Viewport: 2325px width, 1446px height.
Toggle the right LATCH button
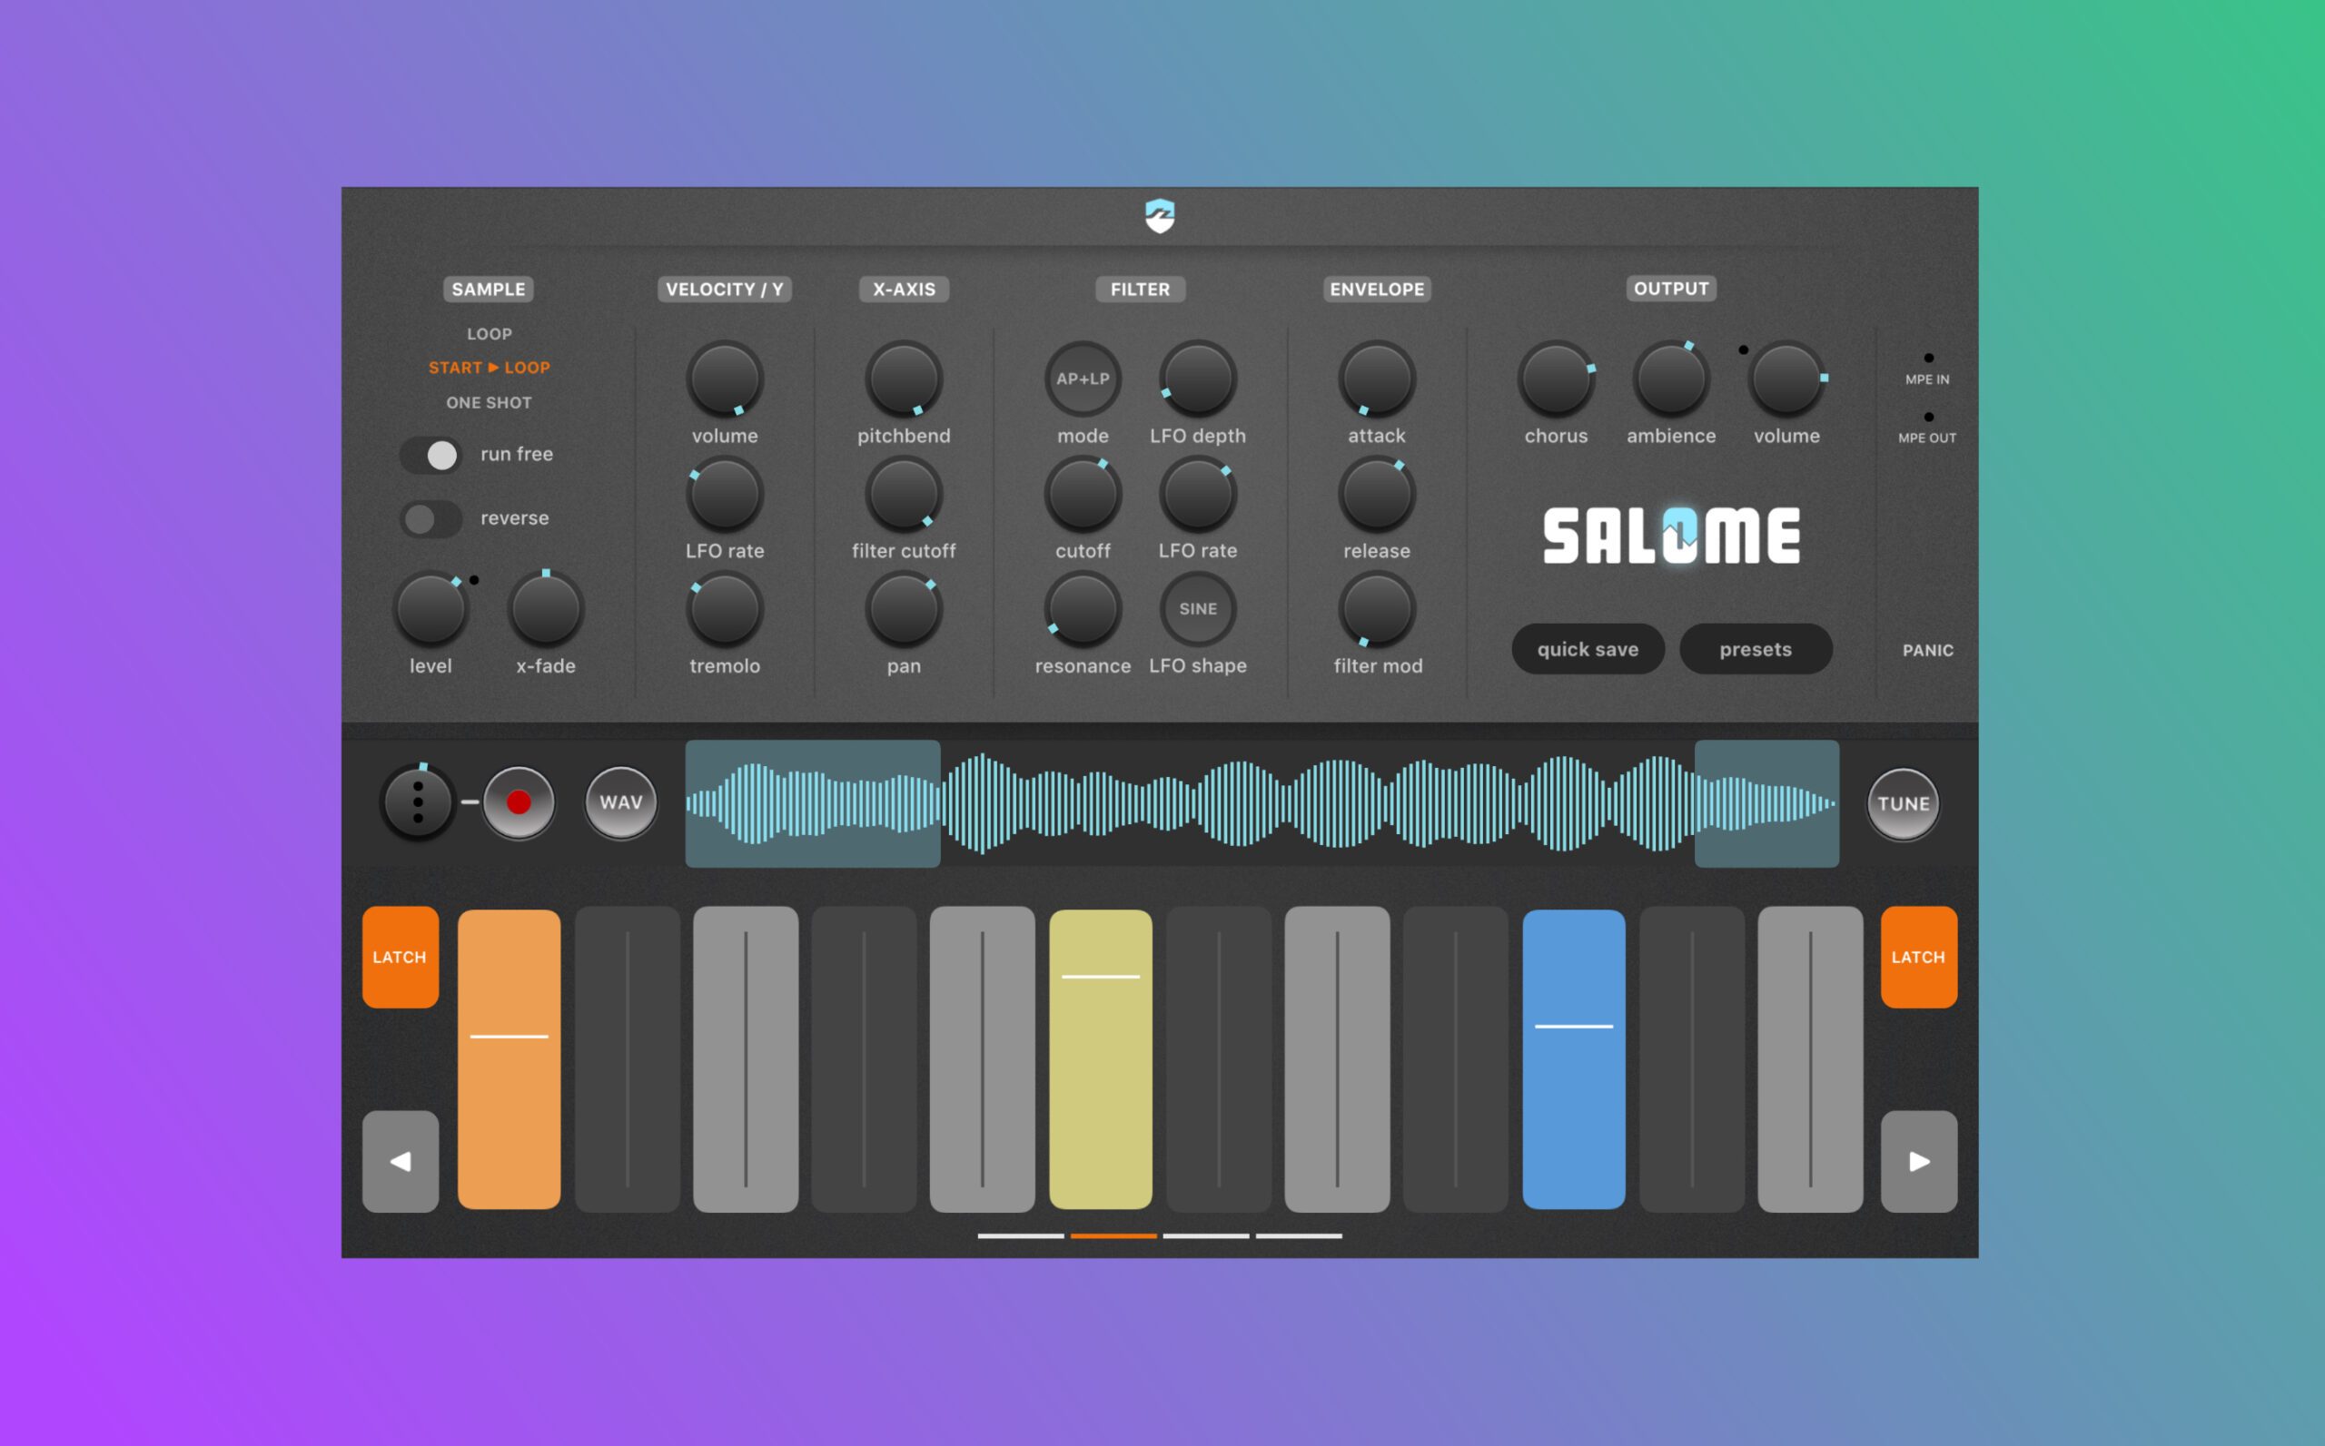click(x=1918, y=958)
